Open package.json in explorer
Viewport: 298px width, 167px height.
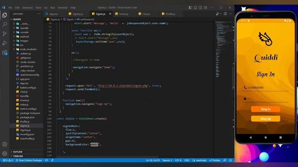(x=27, y=117)
